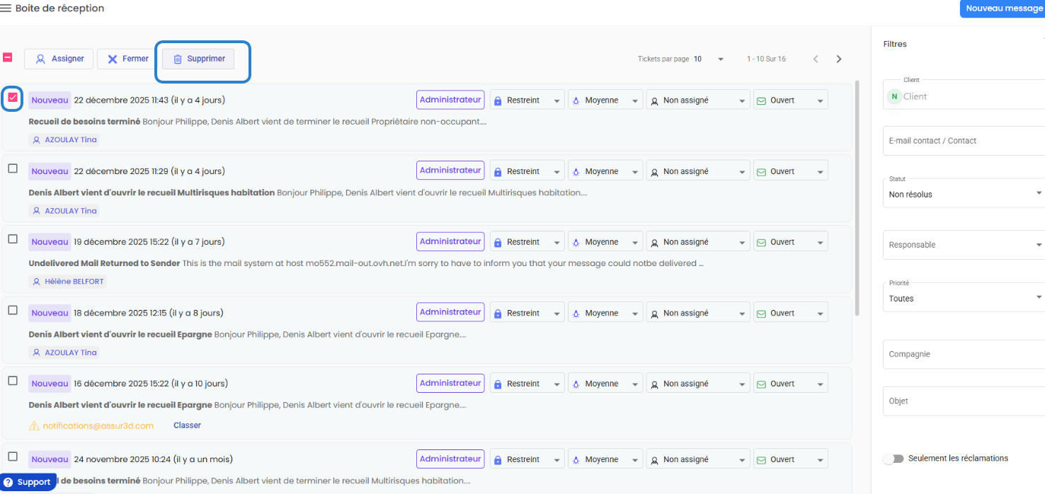Screen dimensions: 1045x494
Task: Click the trash icon in Supprimer
Action: [178, 59]
